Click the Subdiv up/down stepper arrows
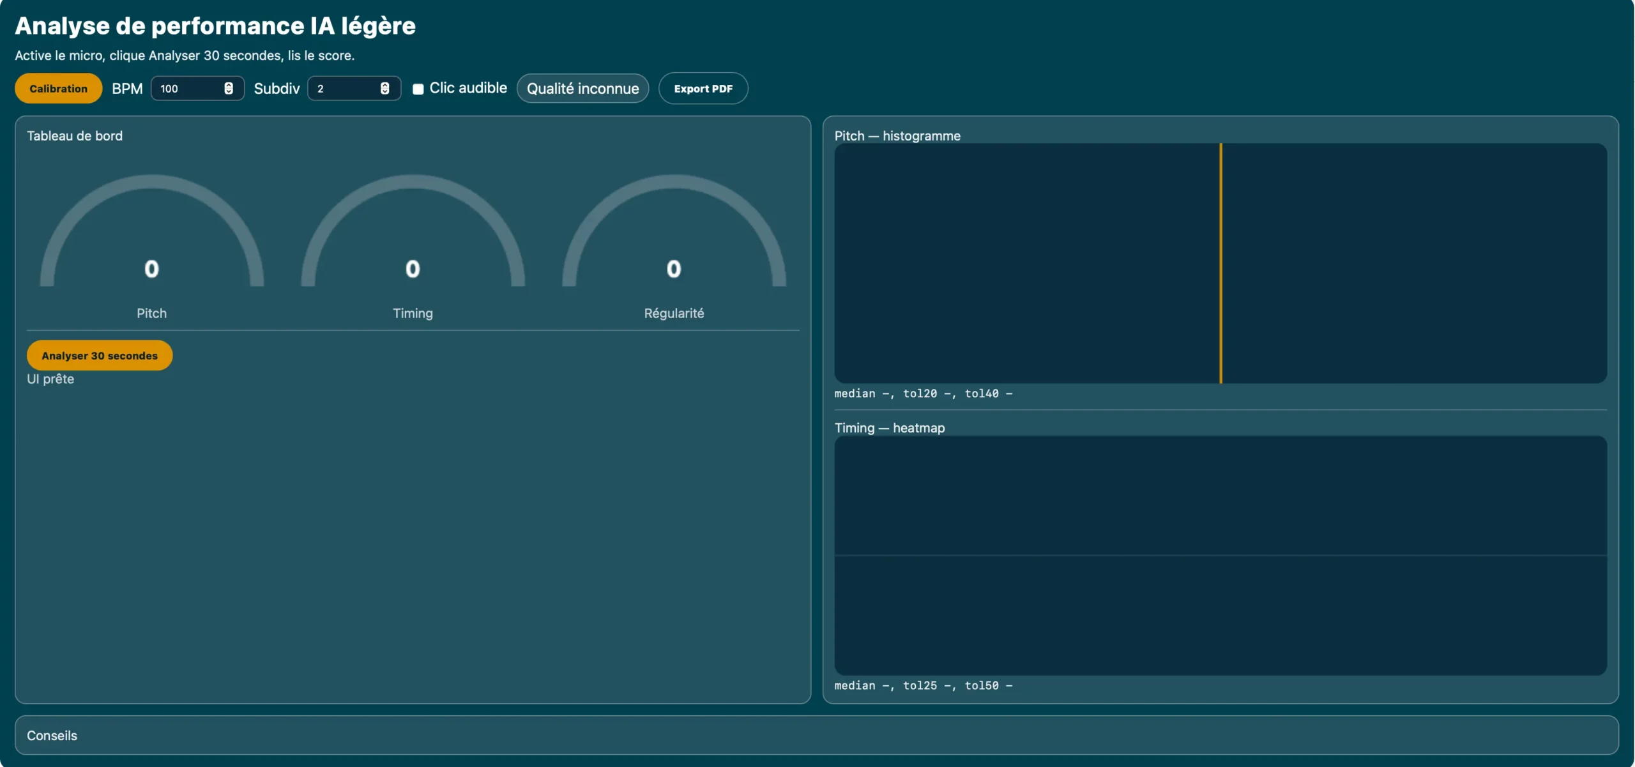1635x767 pixels. (384, 88)
